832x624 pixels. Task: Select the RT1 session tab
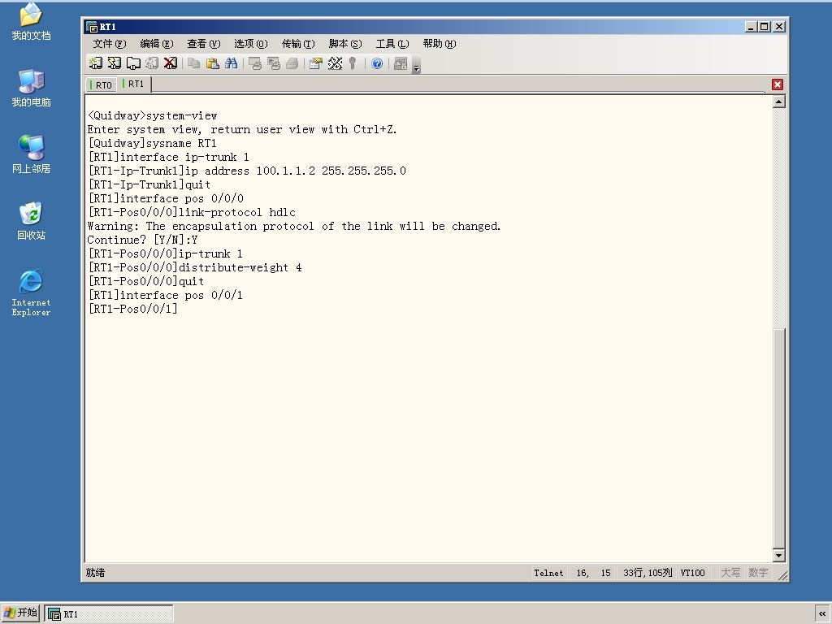(134, 84)
